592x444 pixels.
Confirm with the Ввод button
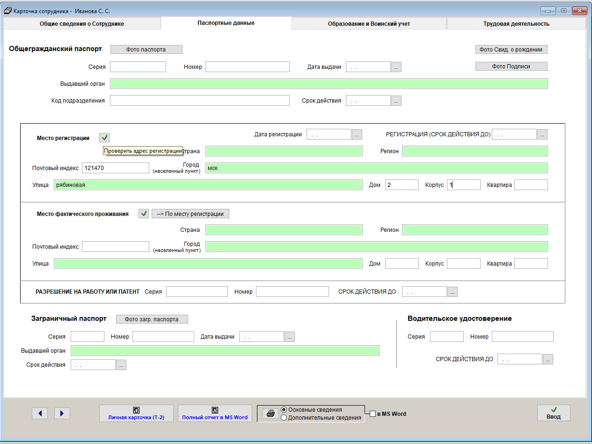coord(554,413)
